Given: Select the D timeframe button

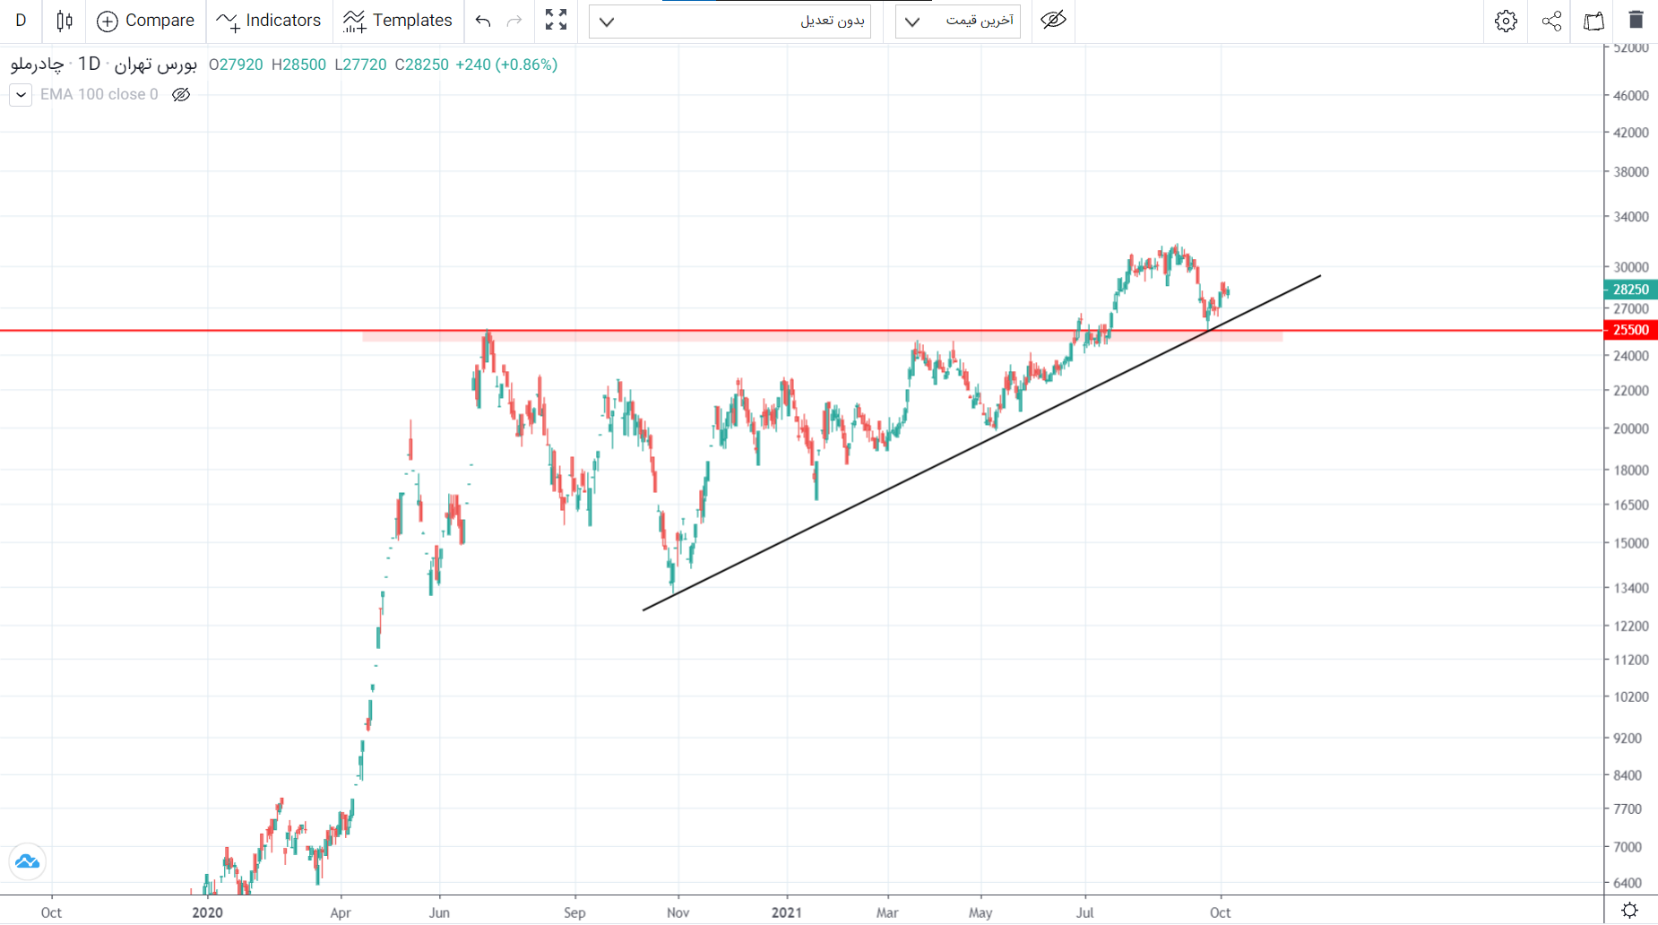Looking at the screenshot, I should click(21, 21).
